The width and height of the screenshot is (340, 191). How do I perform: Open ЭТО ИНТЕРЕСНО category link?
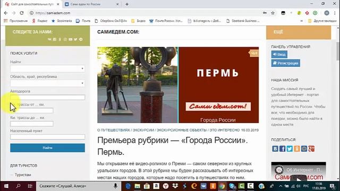tap(224, 130)
